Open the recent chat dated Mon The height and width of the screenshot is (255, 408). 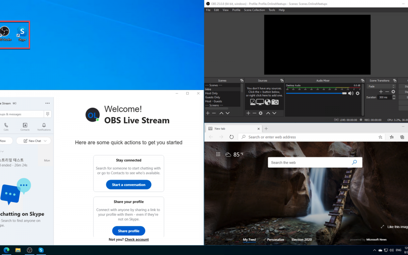[x=26, y=162]
